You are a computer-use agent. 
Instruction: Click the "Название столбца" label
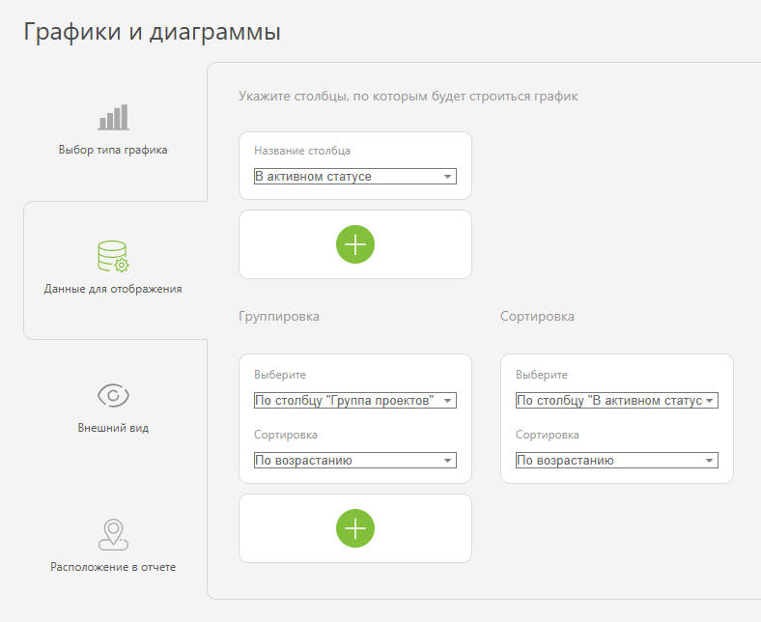pos(302,151)
